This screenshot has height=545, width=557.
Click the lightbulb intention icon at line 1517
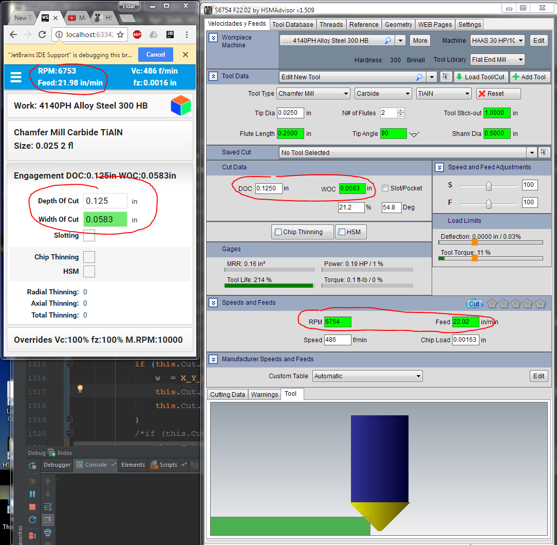pos(80,389)
